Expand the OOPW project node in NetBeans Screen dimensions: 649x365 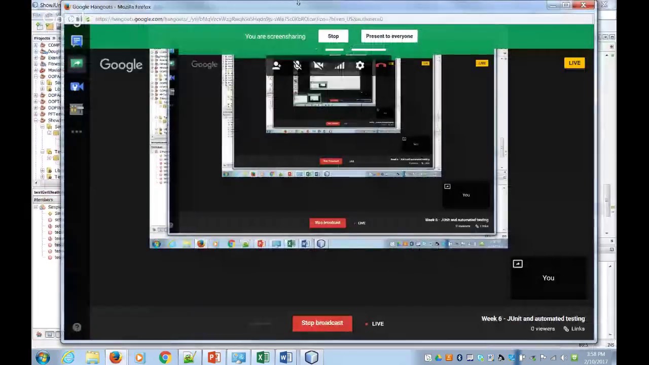[36, 107]
